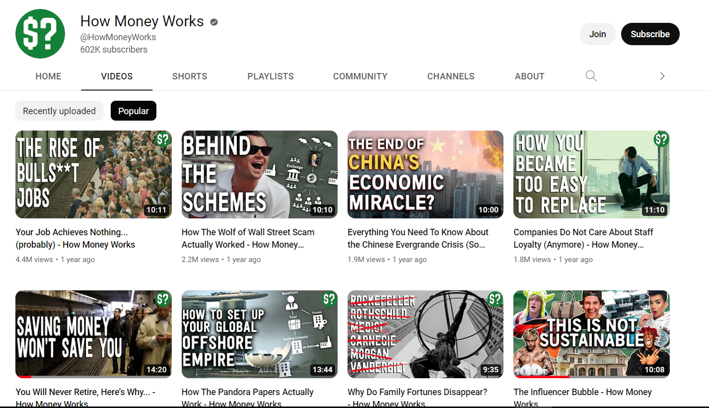
Task: Go to the Community tab
Action: tap(360, 76)
